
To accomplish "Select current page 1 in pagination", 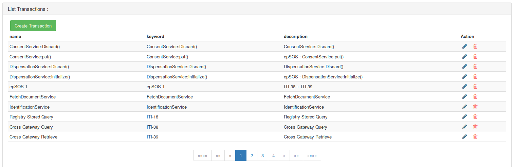I will point(241,155).
